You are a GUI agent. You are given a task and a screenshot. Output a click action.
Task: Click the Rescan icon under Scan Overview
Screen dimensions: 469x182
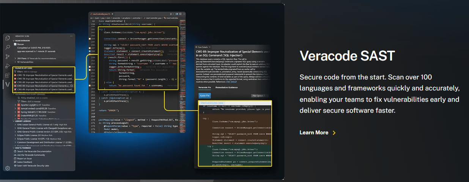[15, 44]
